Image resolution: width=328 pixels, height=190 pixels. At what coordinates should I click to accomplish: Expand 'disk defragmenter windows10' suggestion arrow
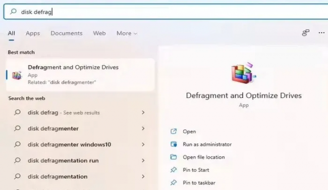click(143, 145)
